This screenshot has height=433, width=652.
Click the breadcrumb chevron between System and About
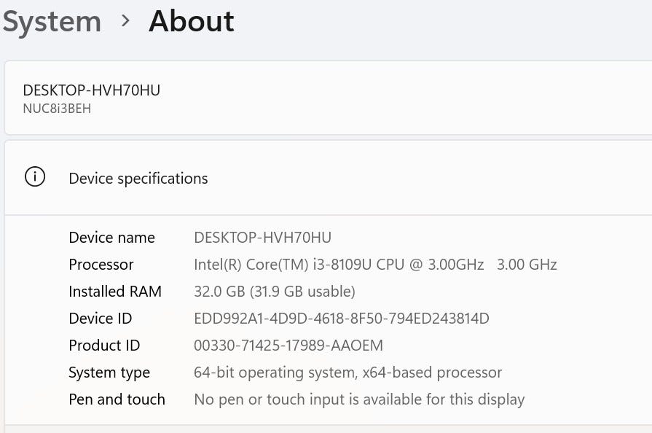coord(125,22)
